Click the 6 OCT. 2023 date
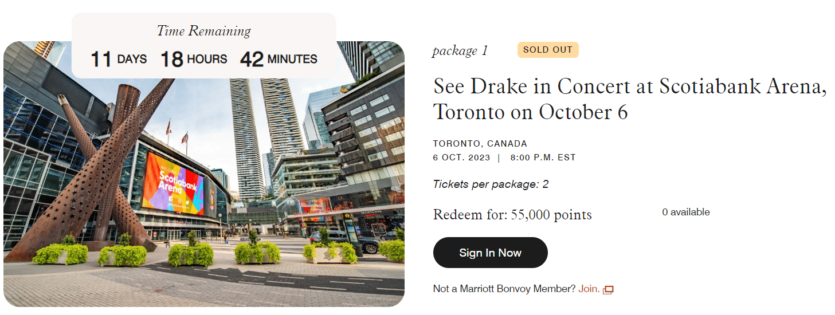The height and width of the screenshot is (315, 835). [461, 157]
